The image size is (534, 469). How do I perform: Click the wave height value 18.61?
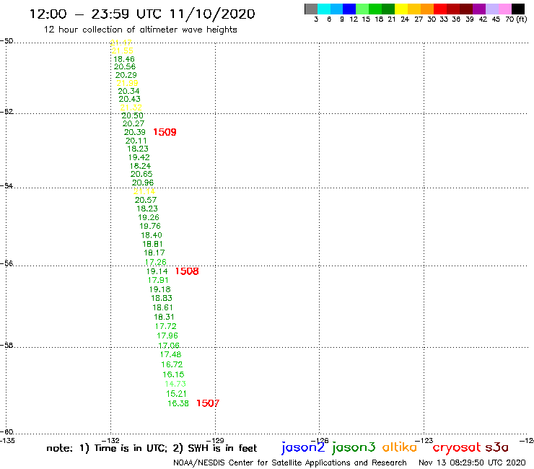163,307
